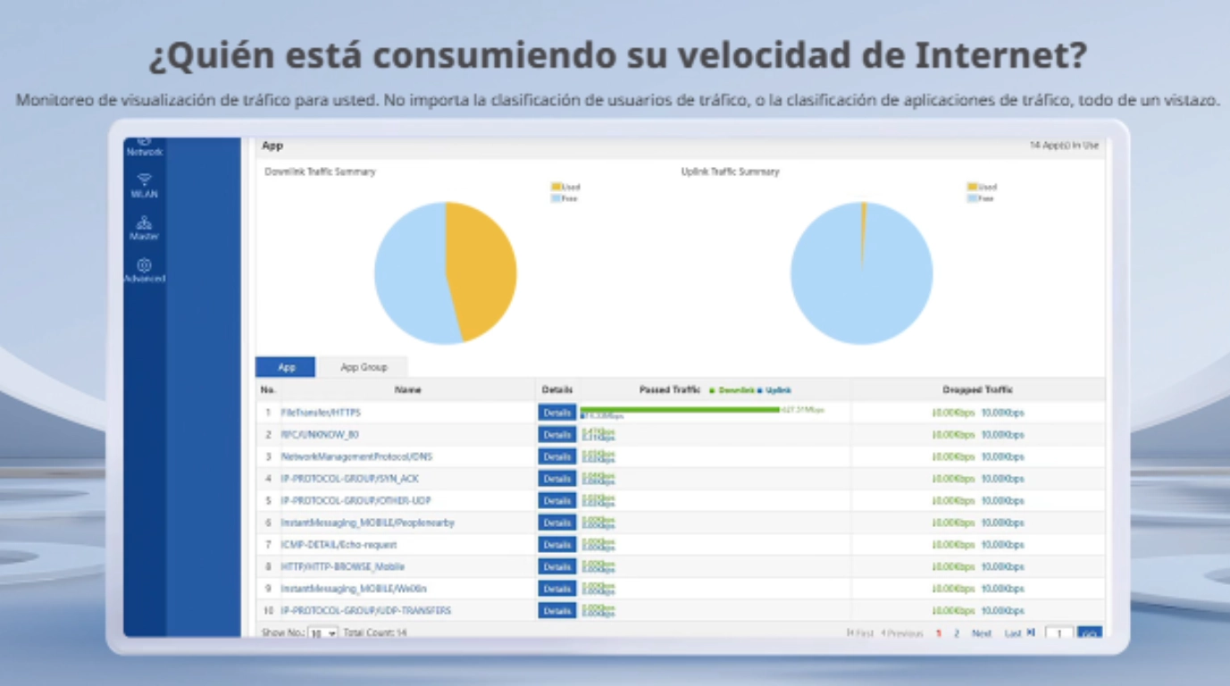Open Details for FileTransfer/HTTPS

[556, 413]
